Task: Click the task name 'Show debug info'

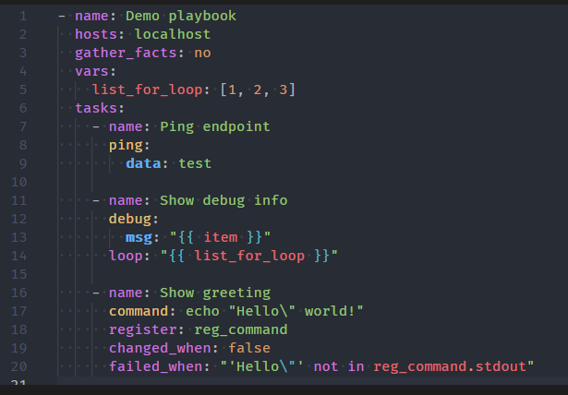Action: (224, 200)
